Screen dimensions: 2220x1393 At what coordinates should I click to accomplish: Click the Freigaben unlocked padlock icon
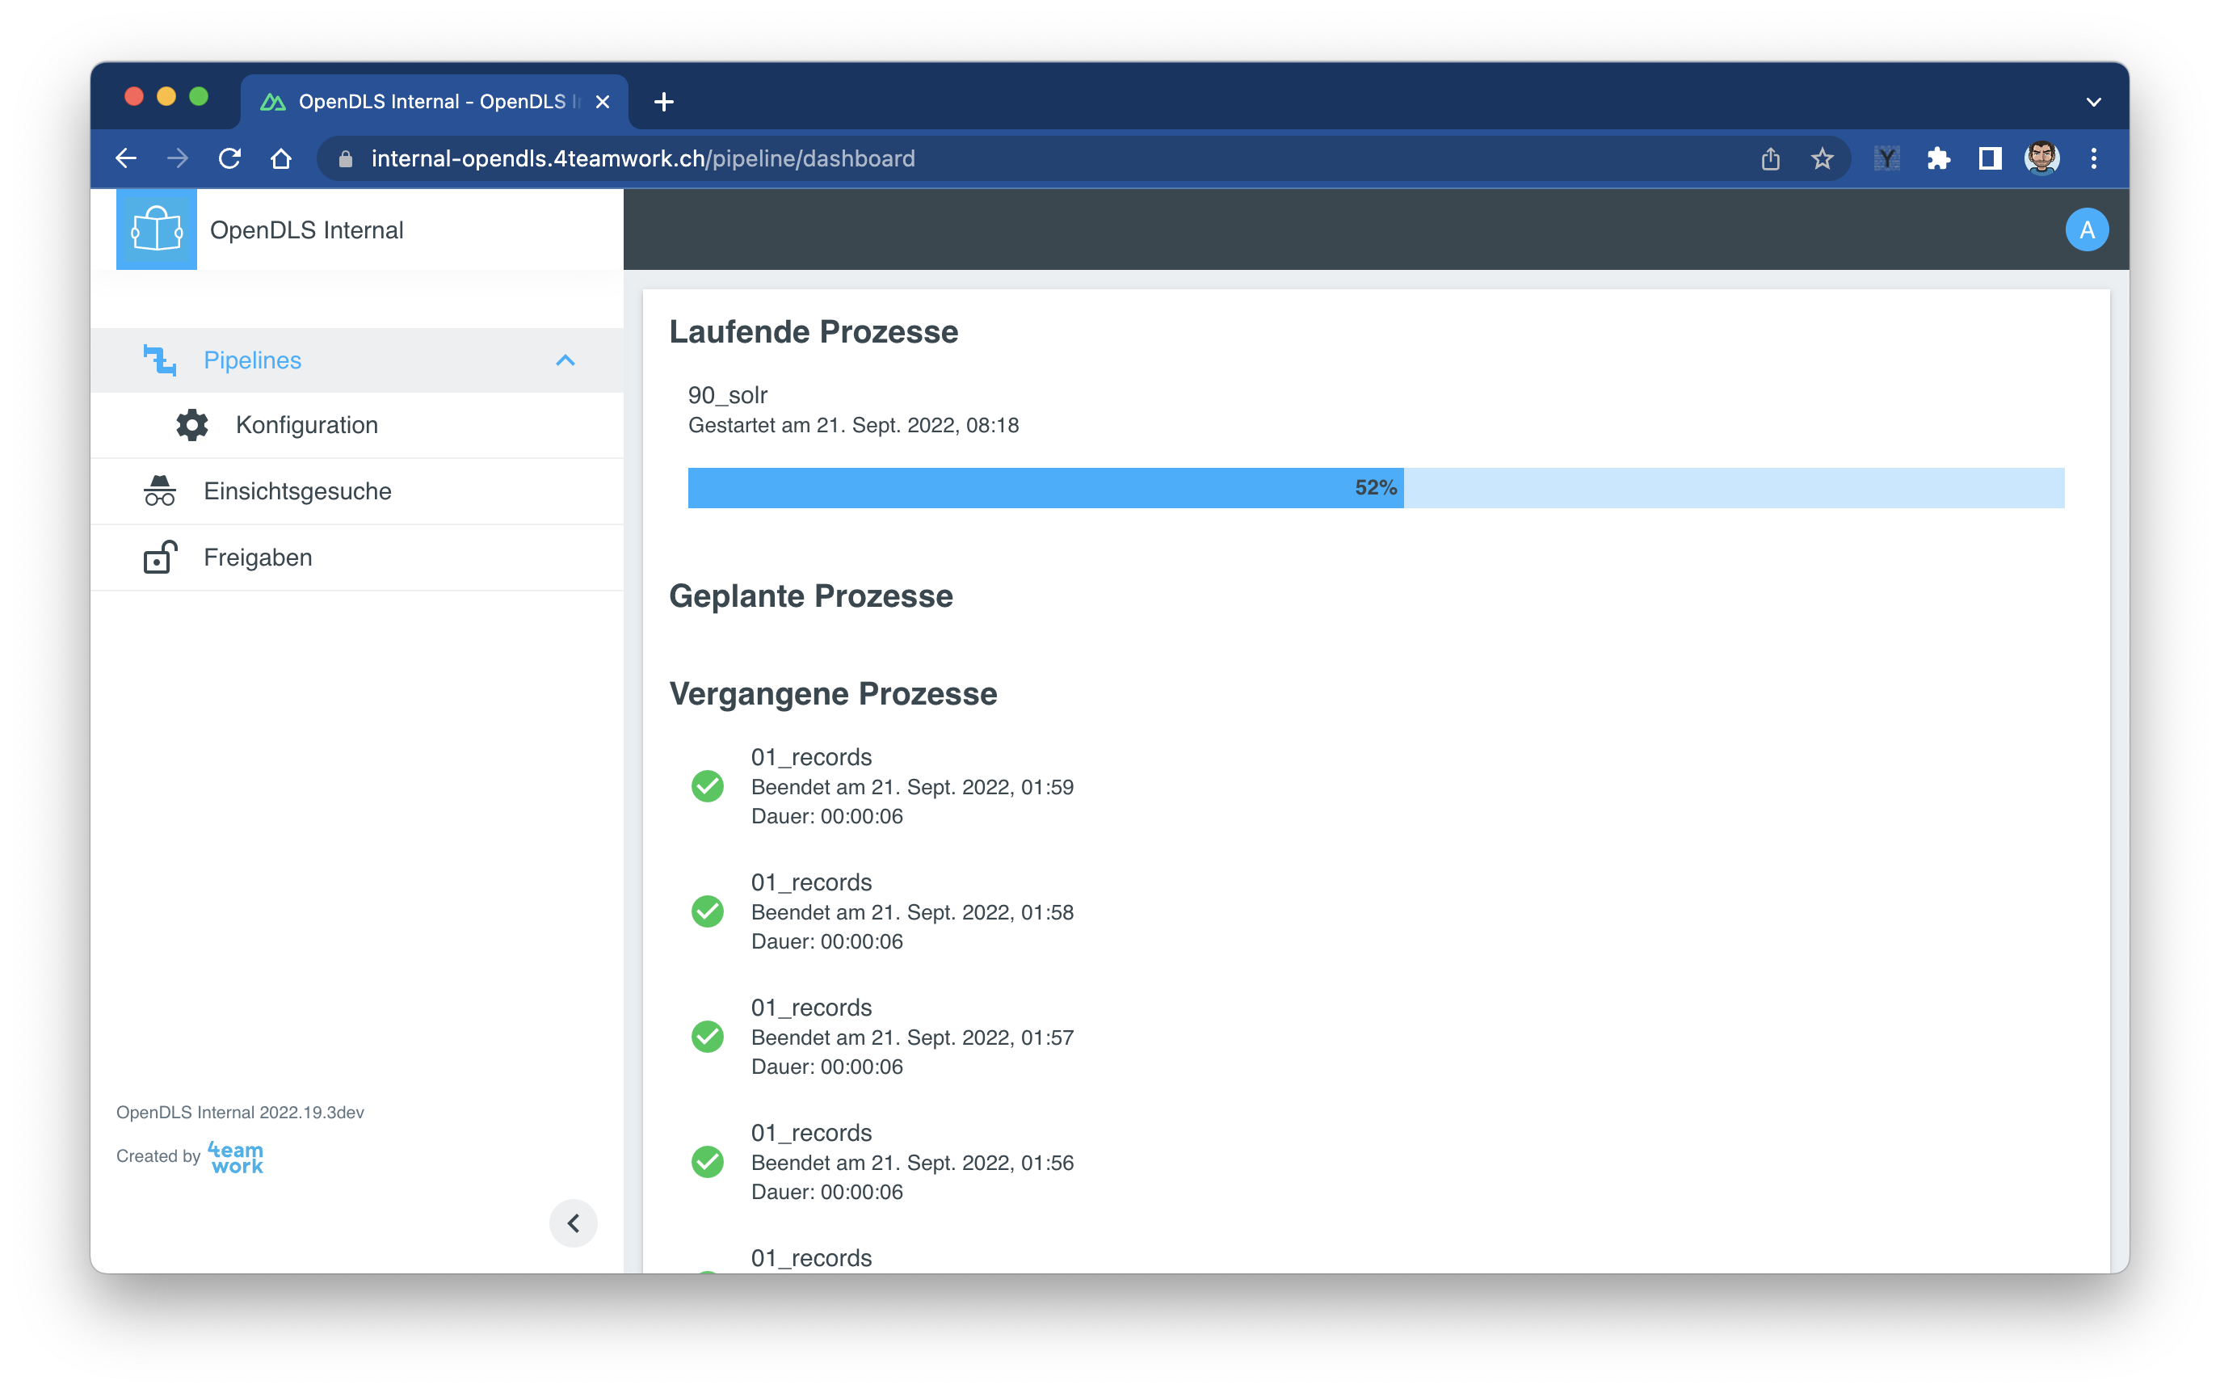pos(159,558)
